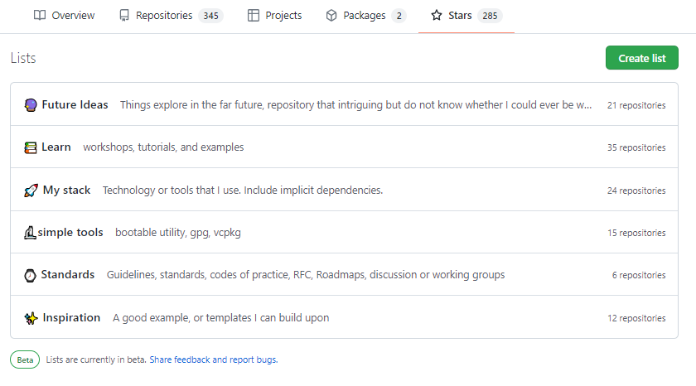Click Share feedback and report bugs link
This screenshot has height=386, width=696.
(x=214, y=359)
